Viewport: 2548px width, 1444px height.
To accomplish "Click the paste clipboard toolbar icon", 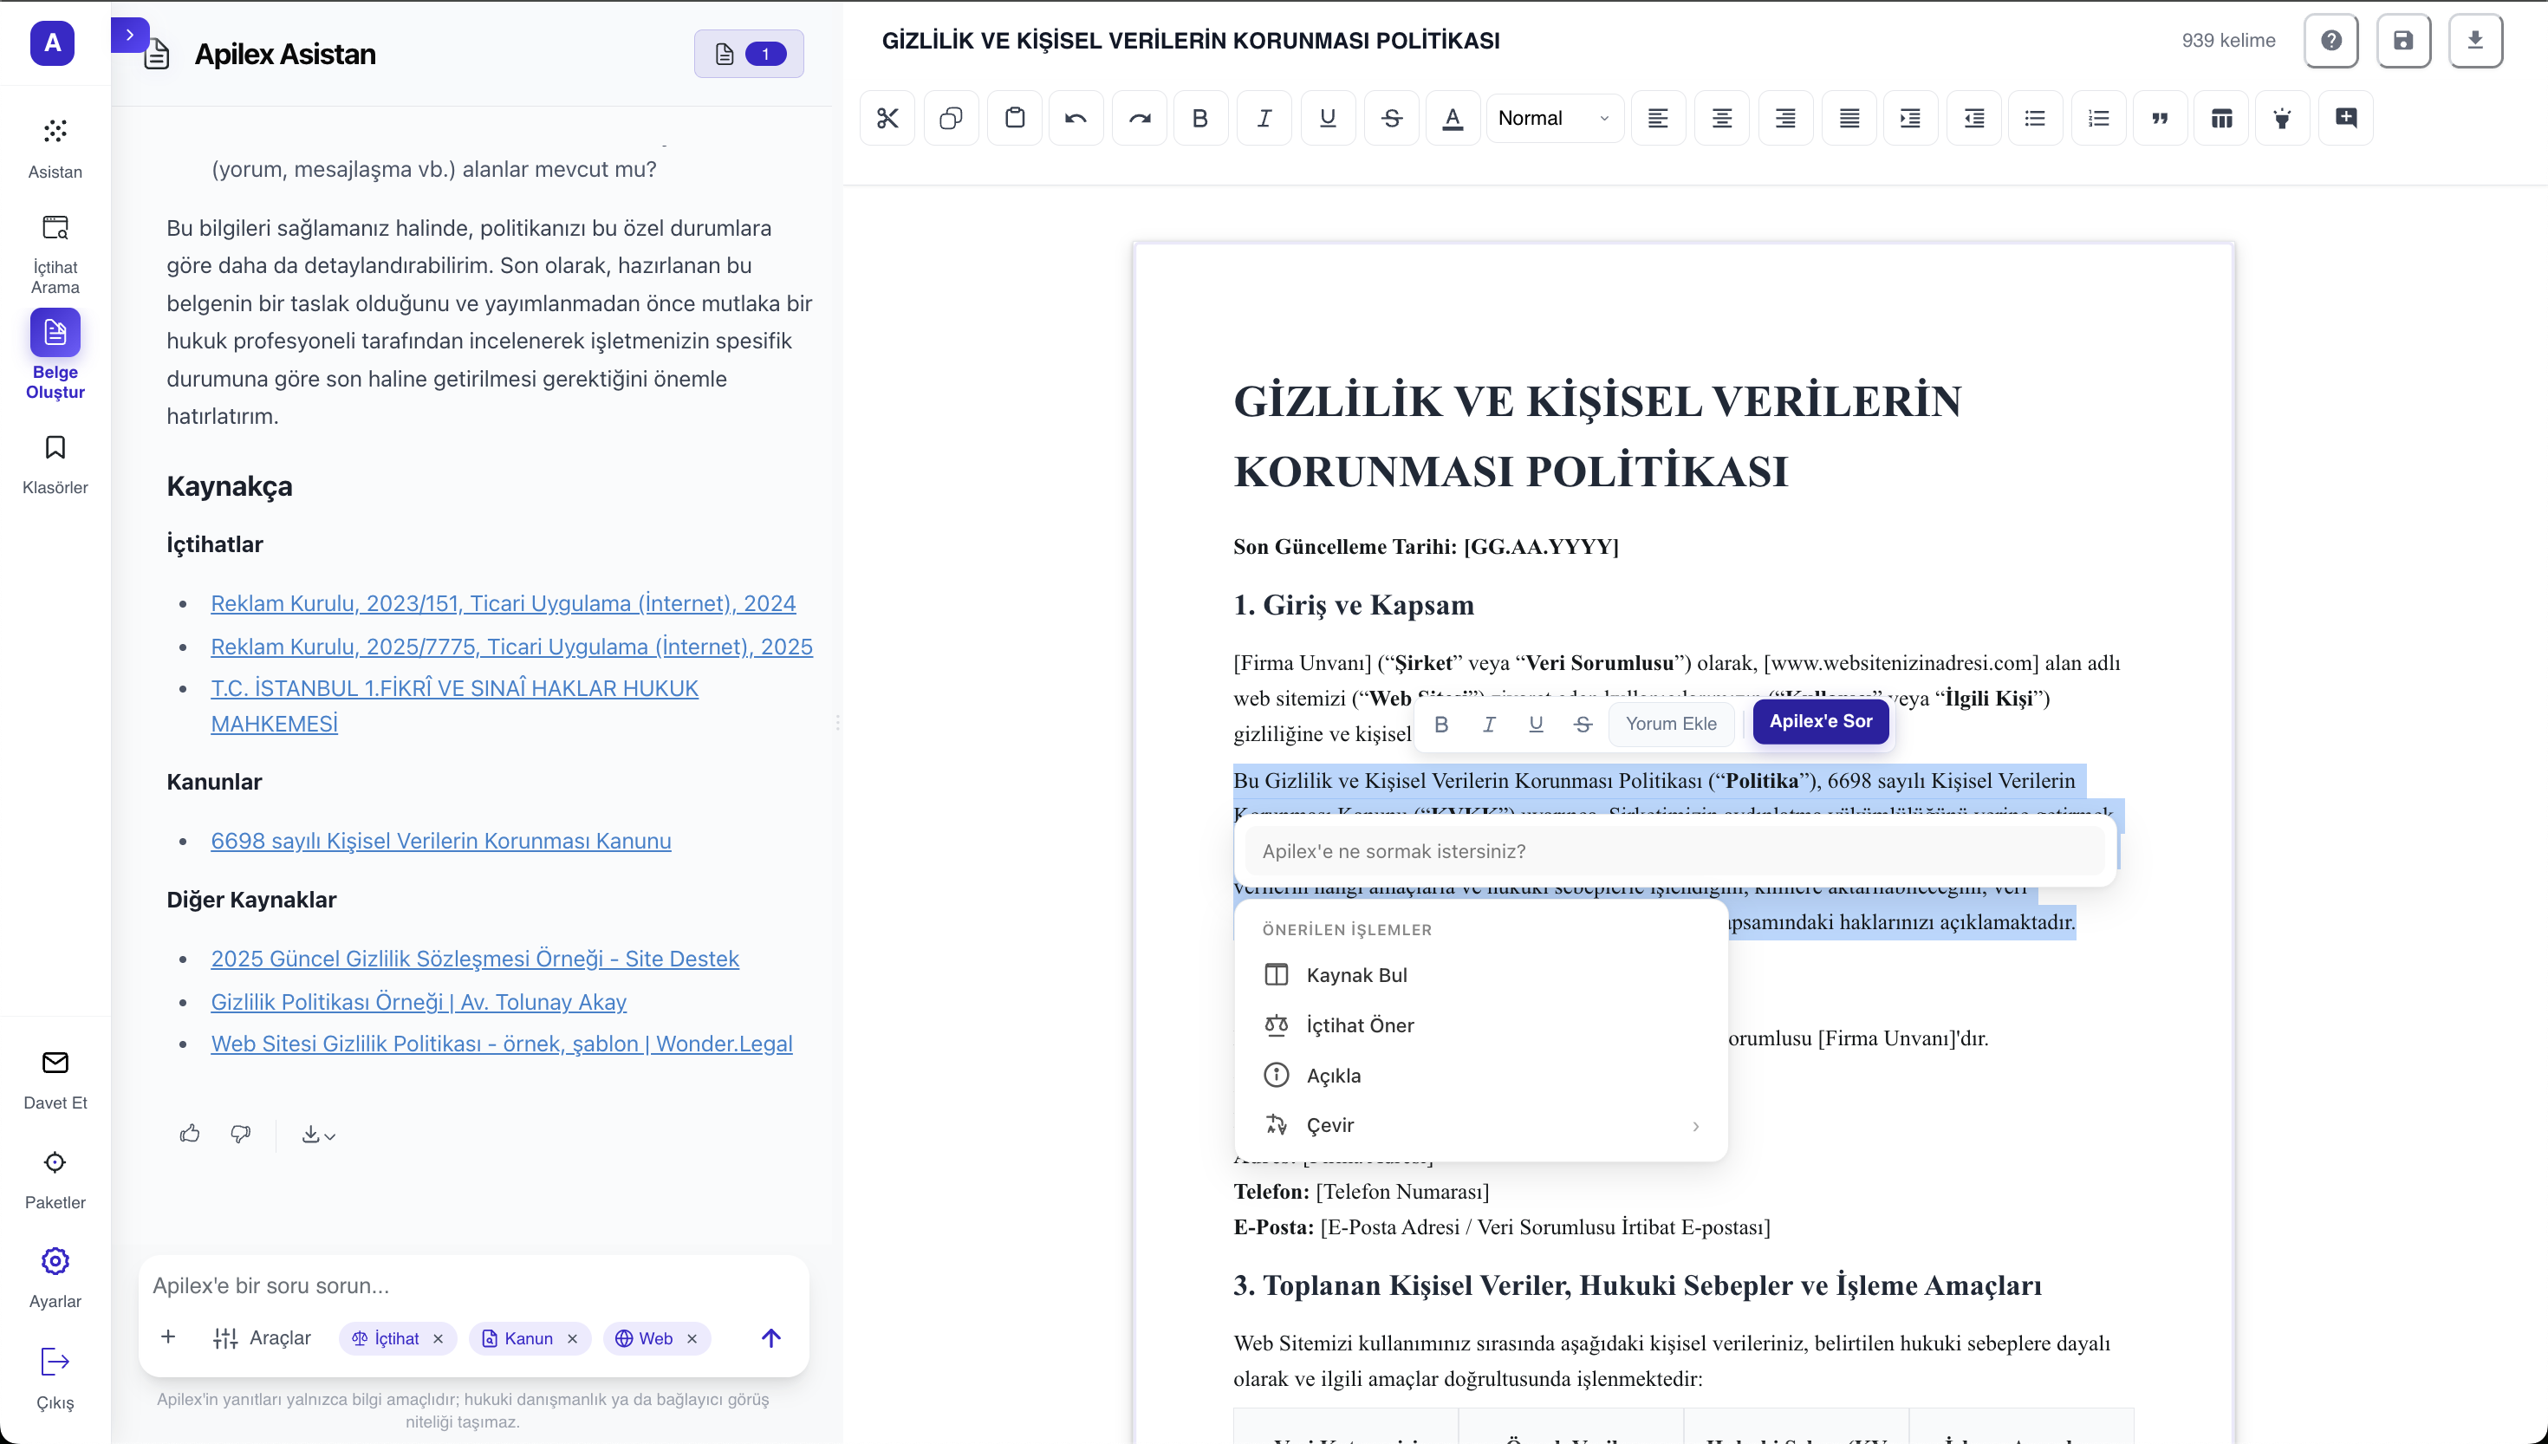I will (1014, 118).
